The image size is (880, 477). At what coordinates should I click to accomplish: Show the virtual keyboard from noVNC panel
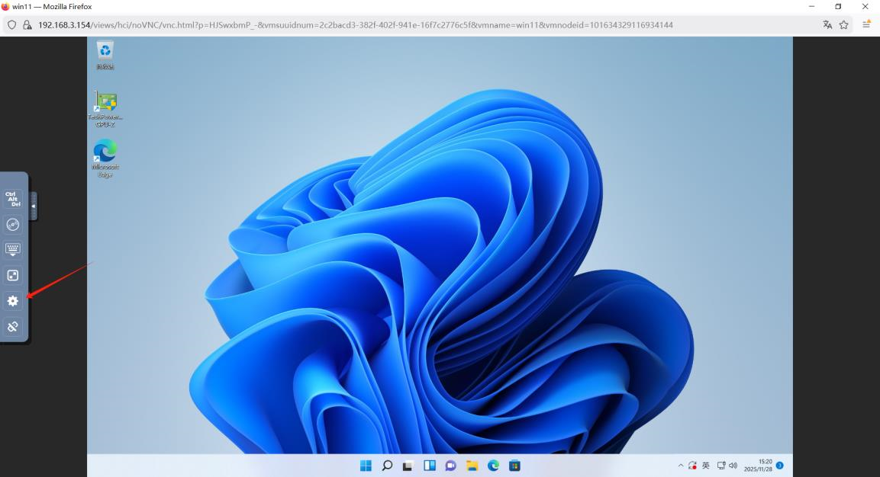coord(13,249)
